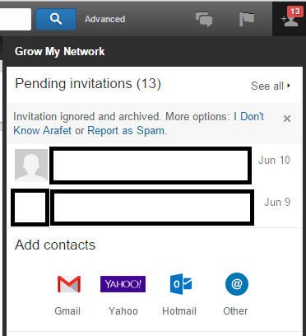Click inside the search input field

pyautogui.click(x=16, y=19)
